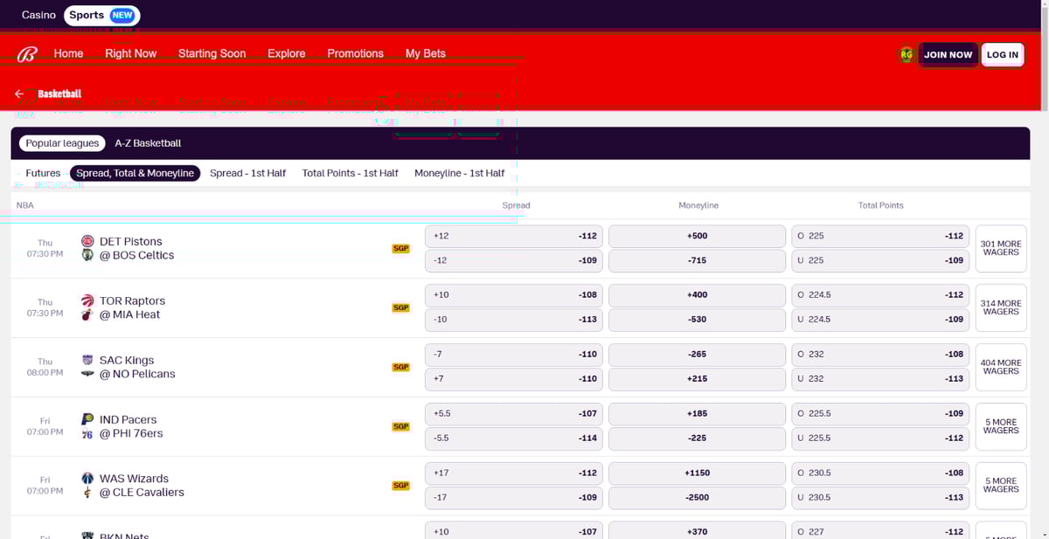Open the Explore nav item
Viewport: 1049px width, 539px height.
[x=287, y=53]
